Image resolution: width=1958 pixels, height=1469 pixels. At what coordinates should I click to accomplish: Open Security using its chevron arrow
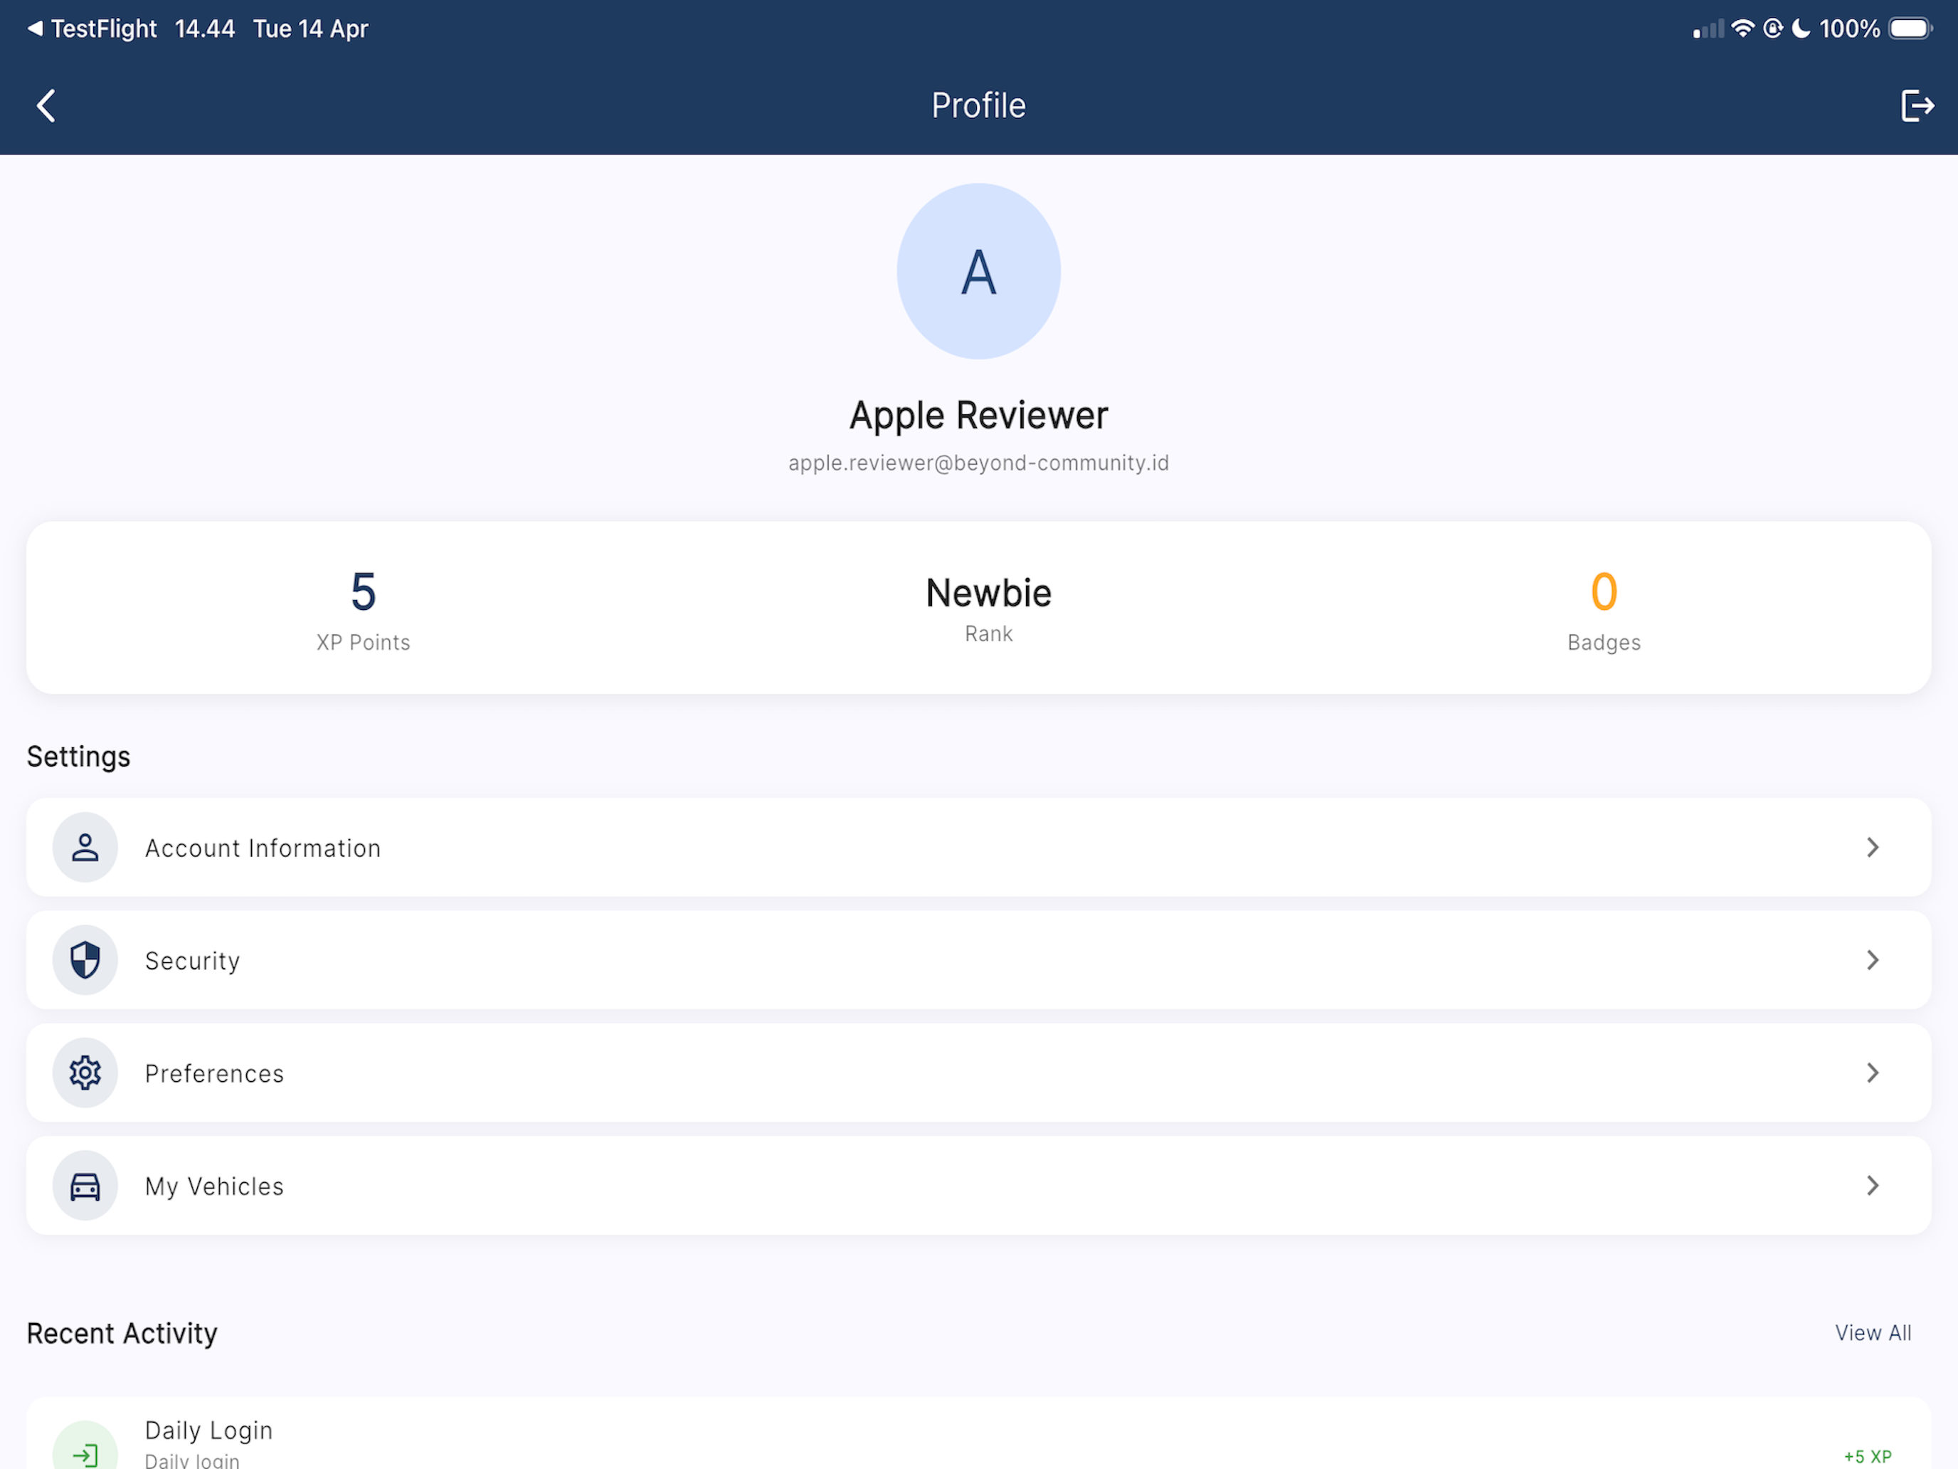pos(1872,960)
